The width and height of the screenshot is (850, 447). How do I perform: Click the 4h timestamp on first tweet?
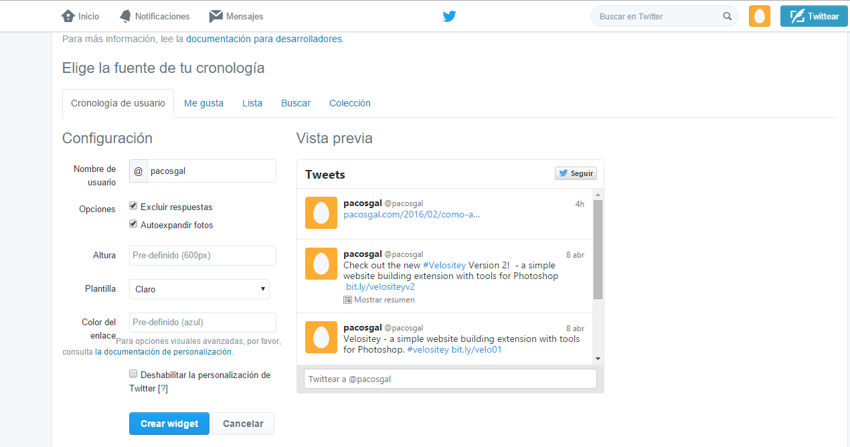(580, 204)
